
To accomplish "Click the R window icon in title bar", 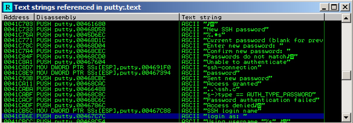I will (x=8, y=8).
